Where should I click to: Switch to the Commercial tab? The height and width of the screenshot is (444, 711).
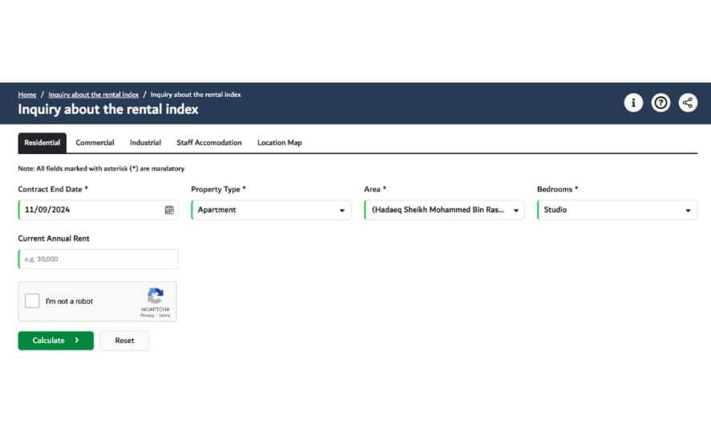[95, 143]
